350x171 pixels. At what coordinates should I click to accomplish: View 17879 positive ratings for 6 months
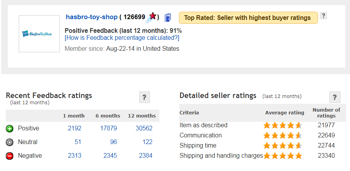109,128
